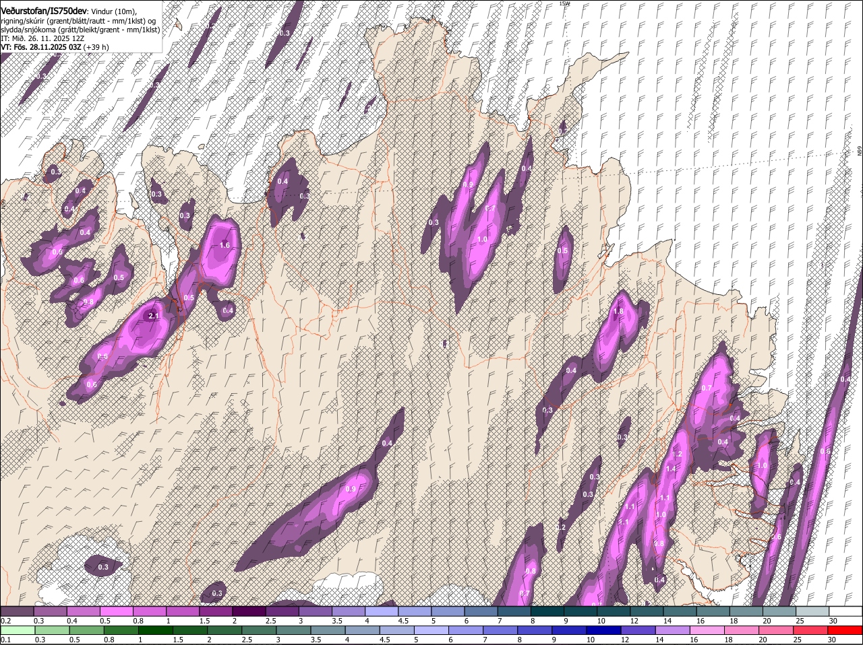The image size is (863, 645).
Task: Click the '25' label under upper legend
Action: (x=800, y=621)
